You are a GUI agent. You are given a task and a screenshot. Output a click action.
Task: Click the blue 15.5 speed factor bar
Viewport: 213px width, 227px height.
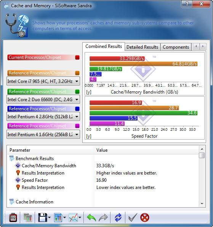114,118
